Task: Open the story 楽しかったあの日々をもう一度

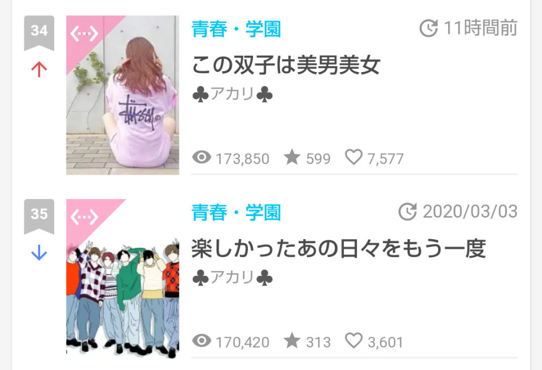Action: [x=339, y=248]
